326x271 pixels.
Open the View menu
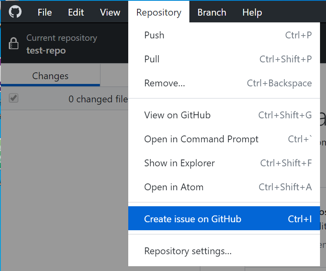[x=110, y=12]
